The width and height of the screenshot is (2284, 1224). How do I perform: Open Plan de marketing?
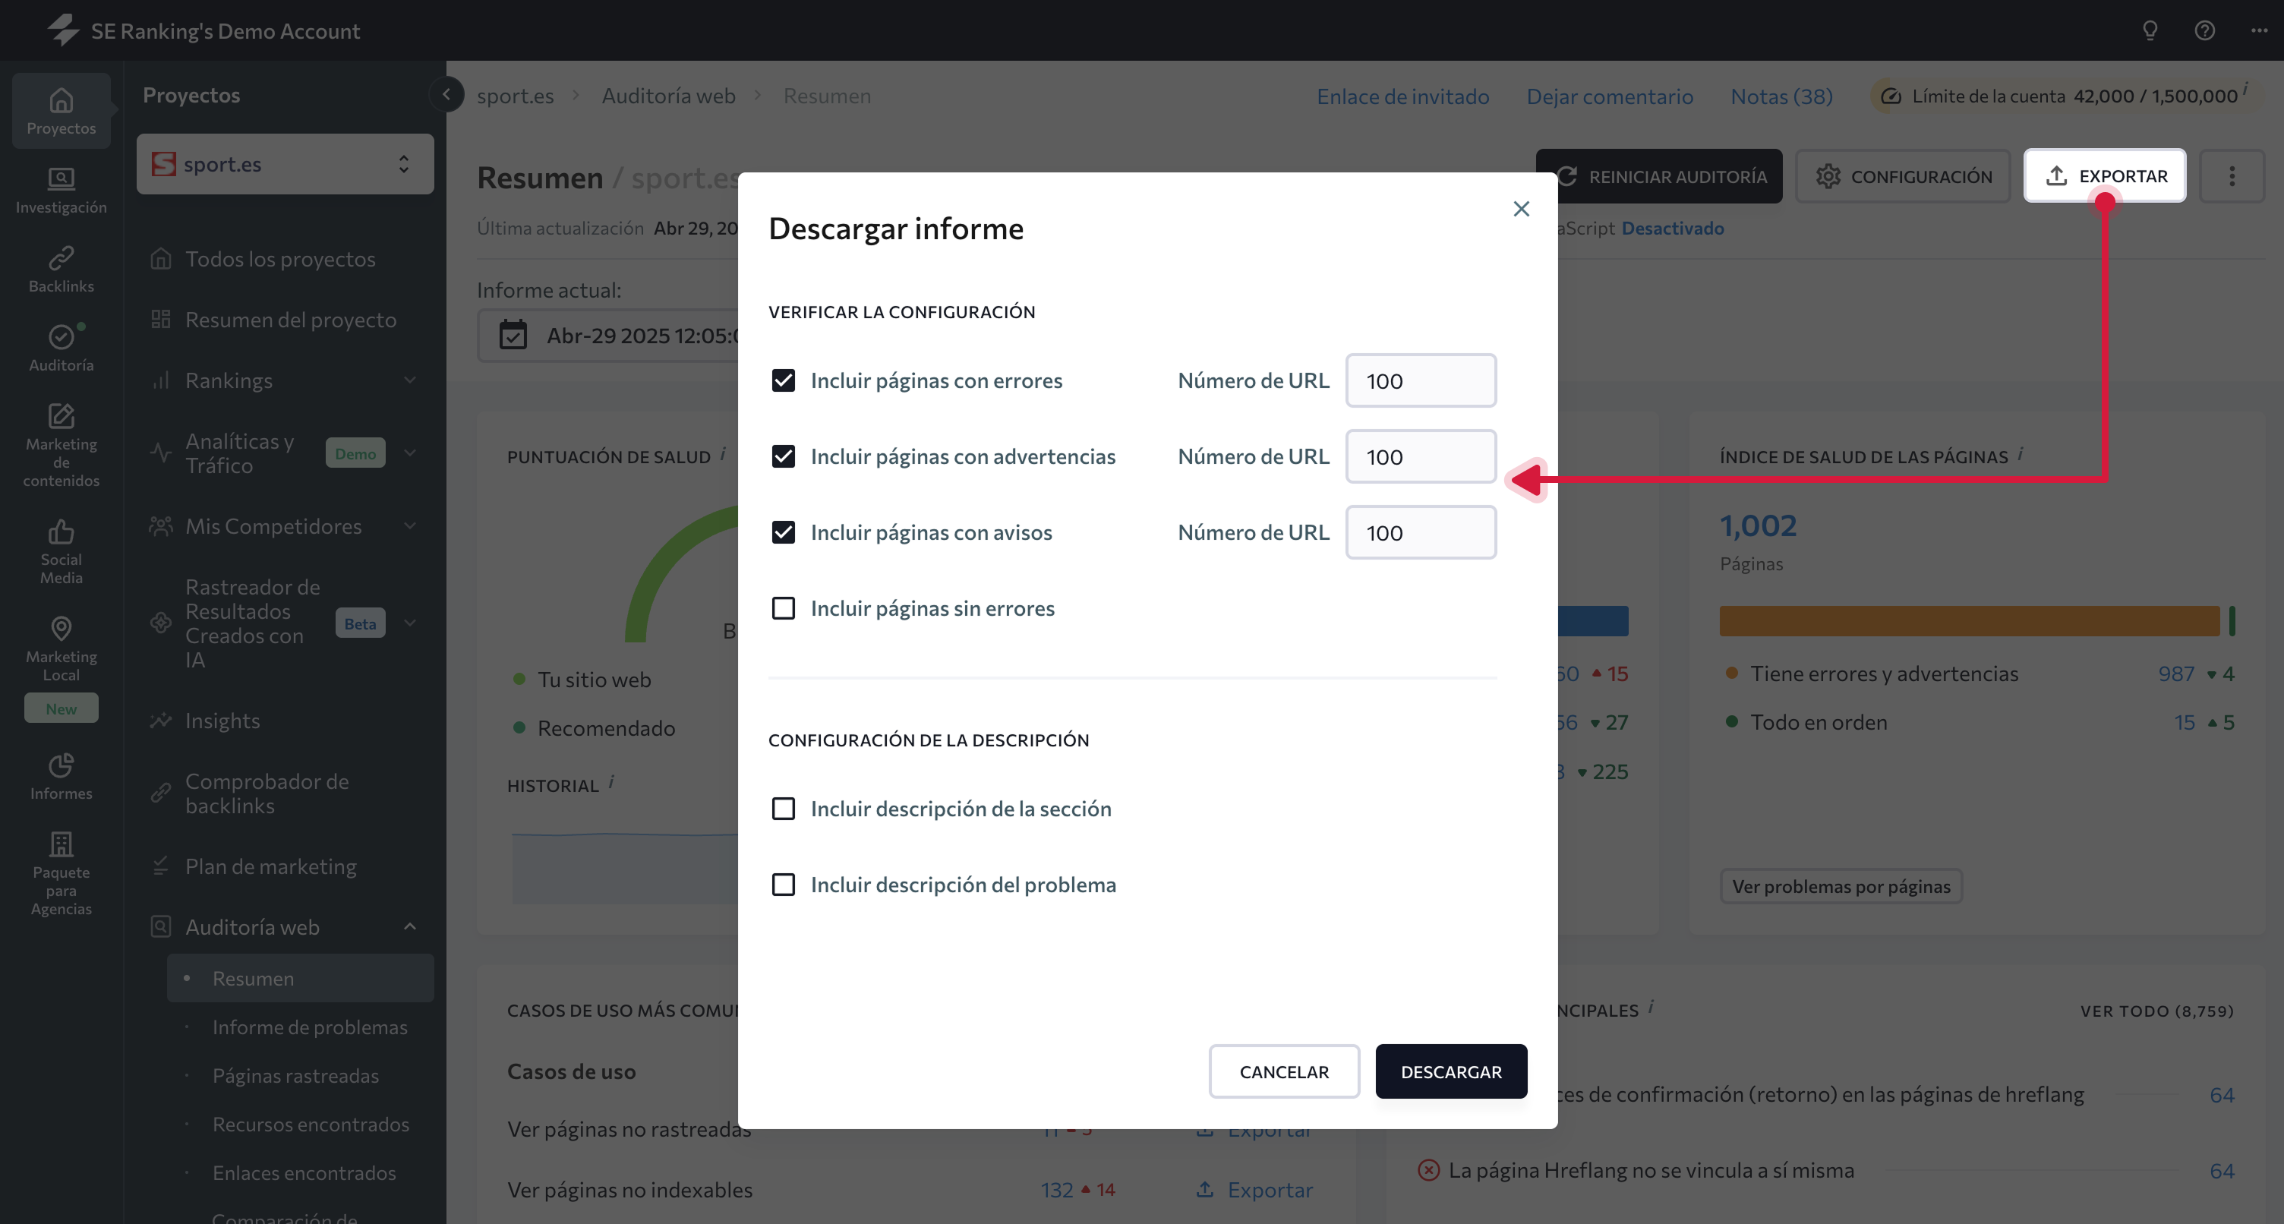[x=270, y=866]
